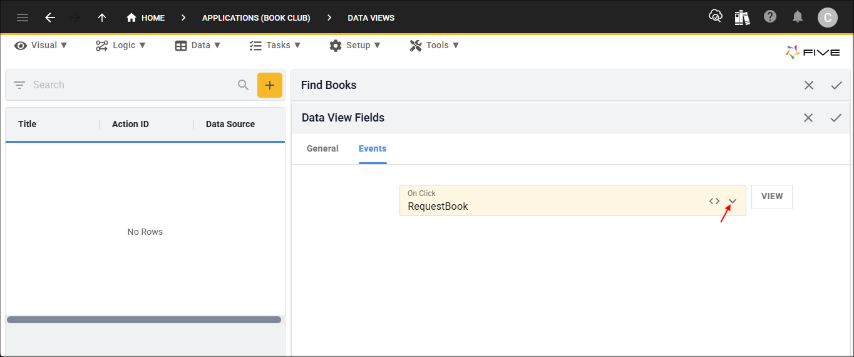This screenshot has width=854, height=357.
Task: Open the Visual menu dropdown
Action: (41, 45)
